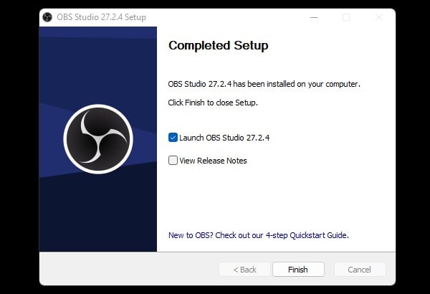
Task: Close the Setup window with X
Action: [x=378, y=18]
